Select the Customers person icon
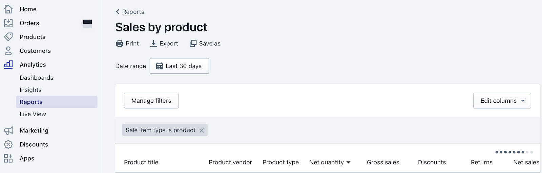 (x=8, y=51)
